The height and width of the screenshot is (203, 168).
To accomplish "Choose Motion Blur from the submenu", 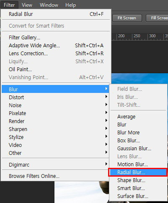I will 138,164.
